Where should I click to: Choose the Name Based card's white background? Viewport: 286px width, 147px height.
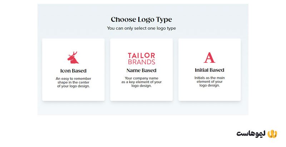click(141, 95)
